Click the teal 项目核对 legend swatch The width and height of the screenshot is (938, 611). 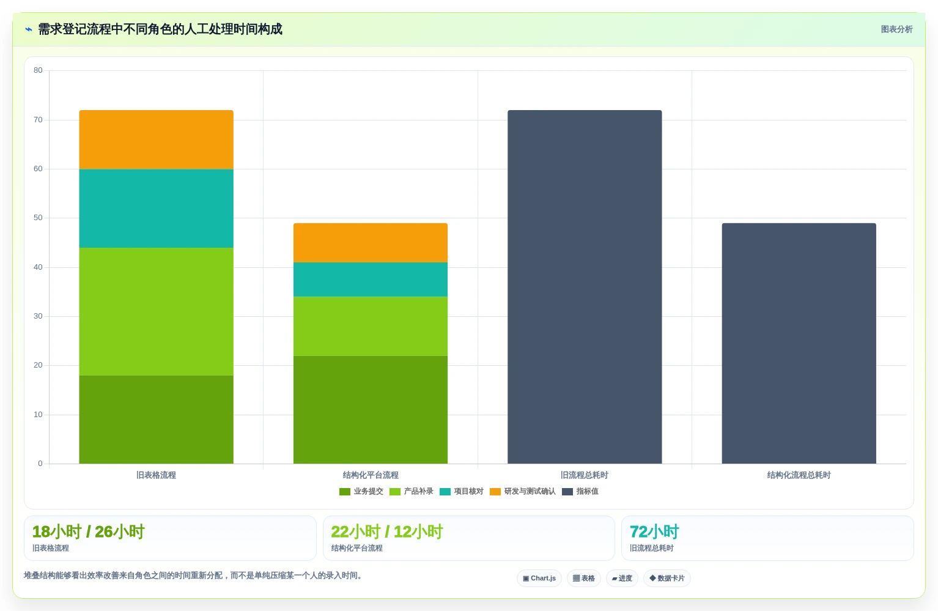pos(445,492)
